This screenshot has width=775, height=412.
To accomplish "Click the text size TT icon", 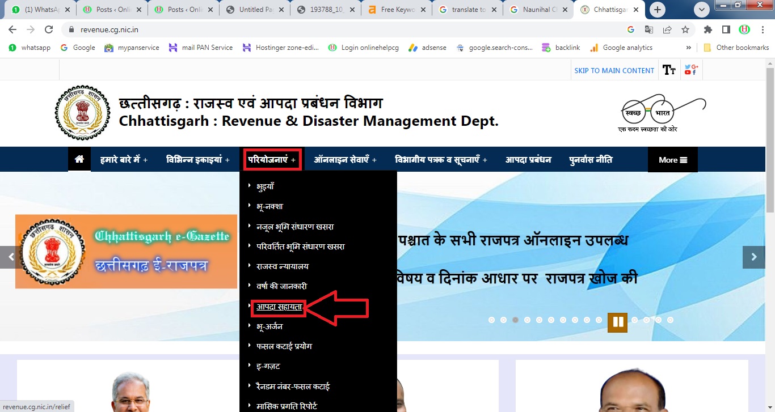I will point(669,70).
